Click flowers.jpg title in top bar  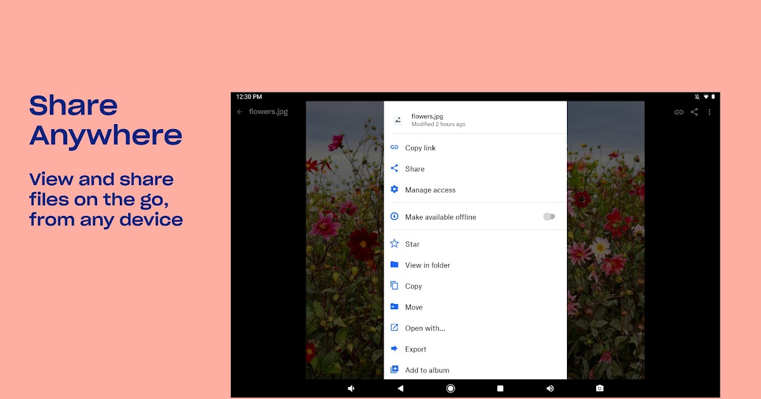click(x=268, y=112)
